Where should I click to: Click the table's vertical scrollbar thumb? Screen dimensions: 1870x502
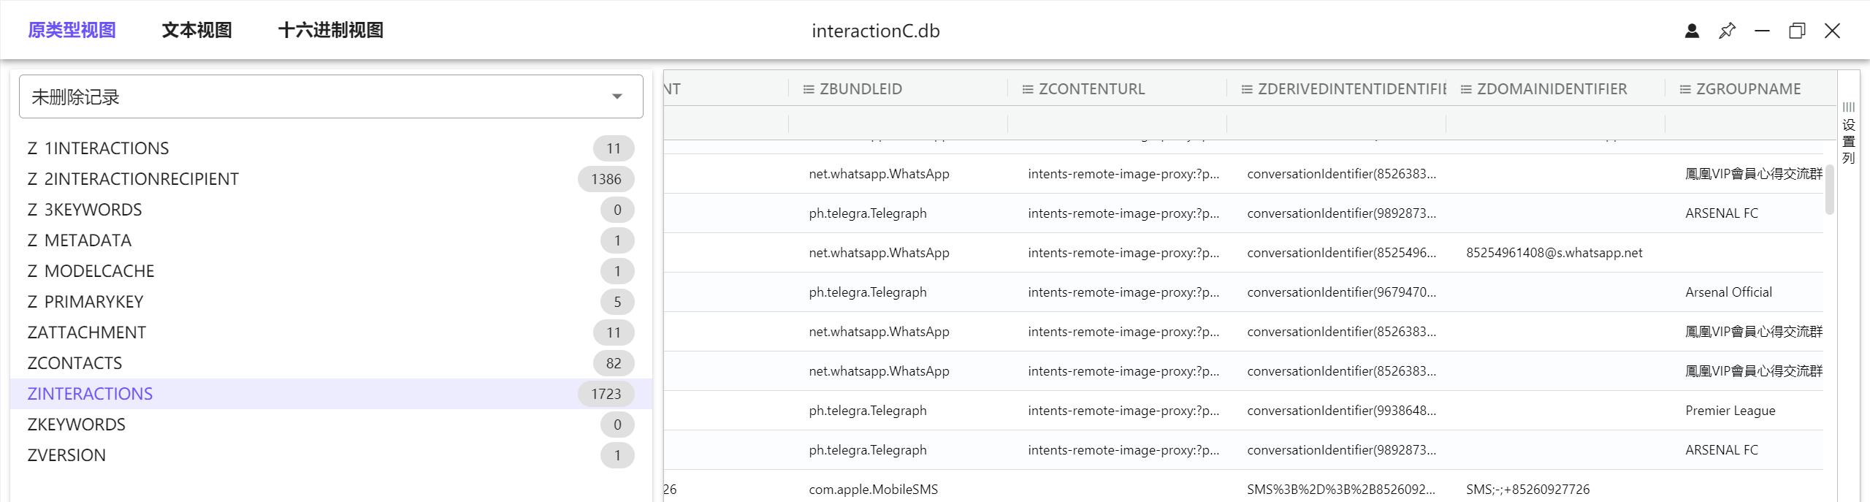pyautogui.click(x=1829, y=189)
